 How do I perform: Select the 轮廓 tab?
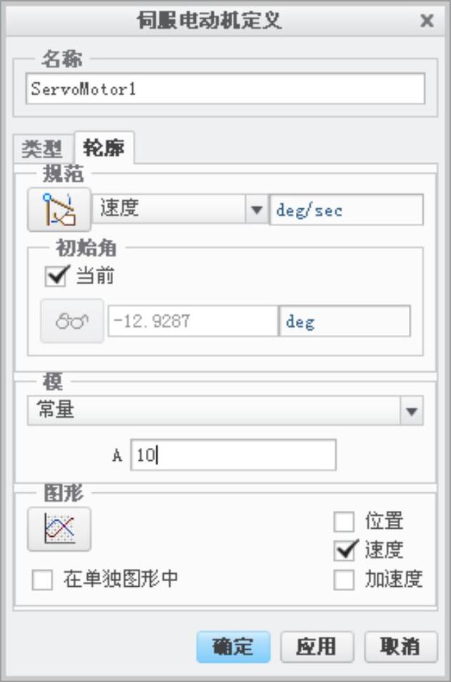click(104, 148)
